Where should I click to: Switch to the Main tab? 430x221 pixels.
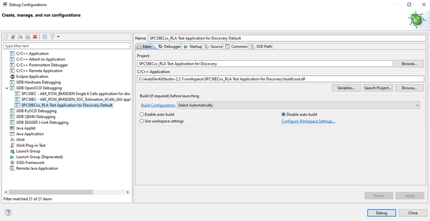pyautogui.click(x=145, y=46)
